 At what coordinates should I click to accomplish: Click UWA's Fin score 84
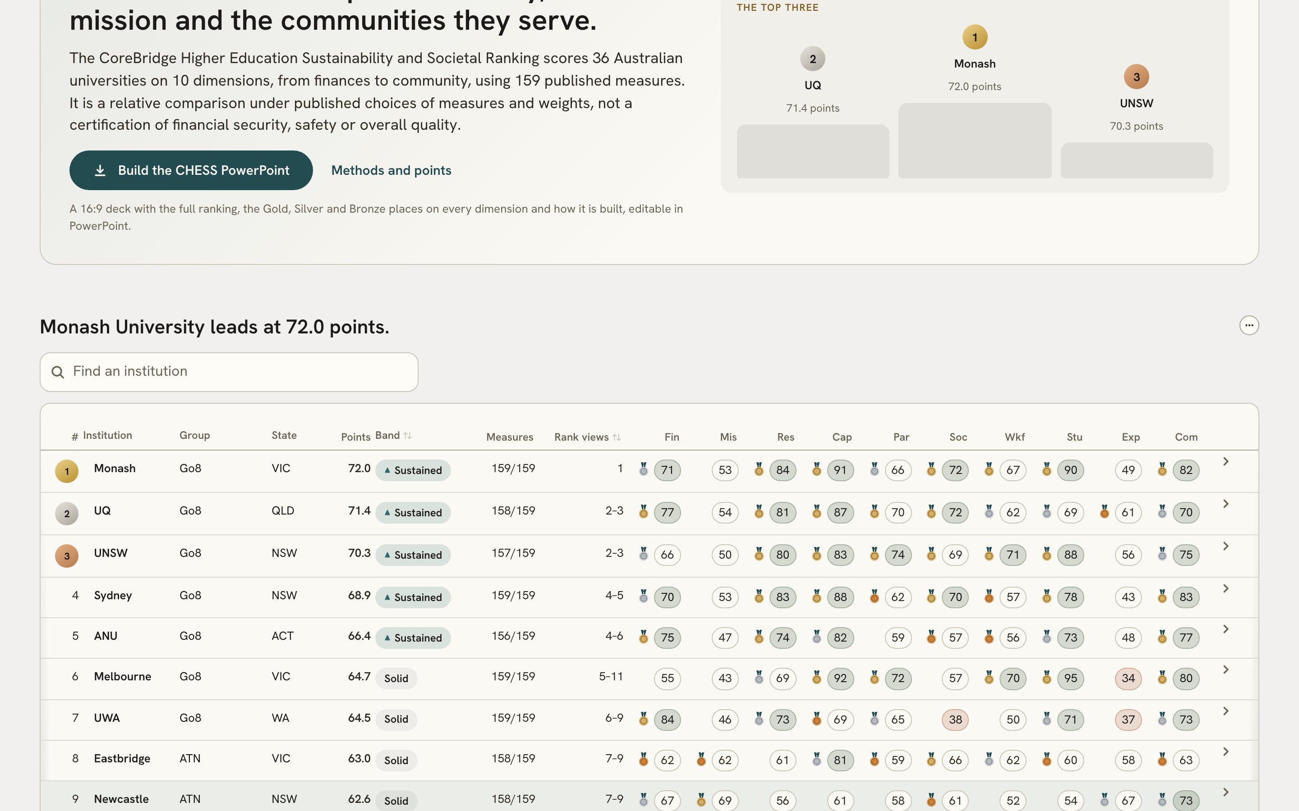(x=667, y=719)
